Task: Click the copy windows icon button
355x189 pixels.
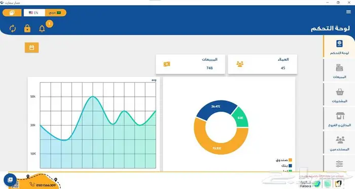Action: 12,13
